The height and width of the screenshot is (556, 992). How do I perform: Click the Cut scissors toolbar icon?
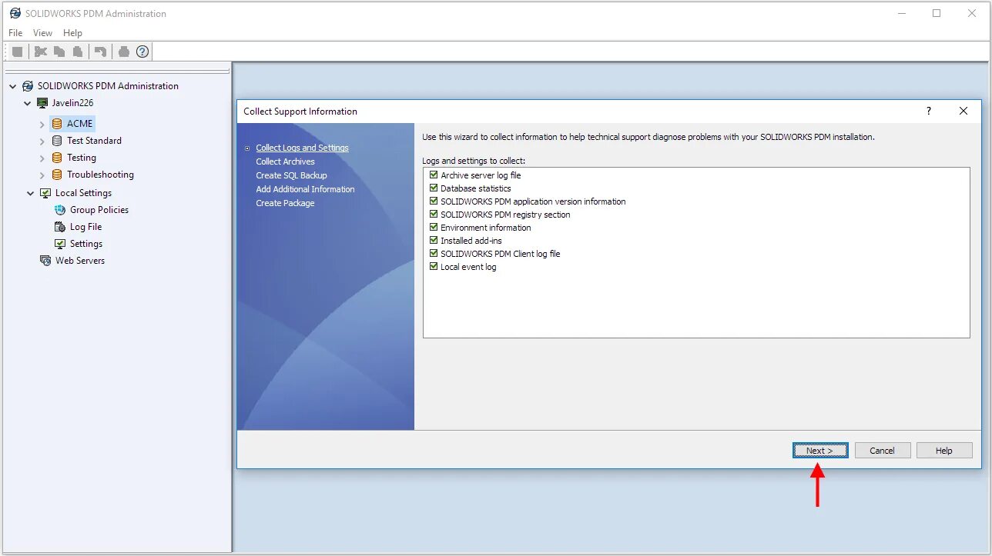point(41,52)
